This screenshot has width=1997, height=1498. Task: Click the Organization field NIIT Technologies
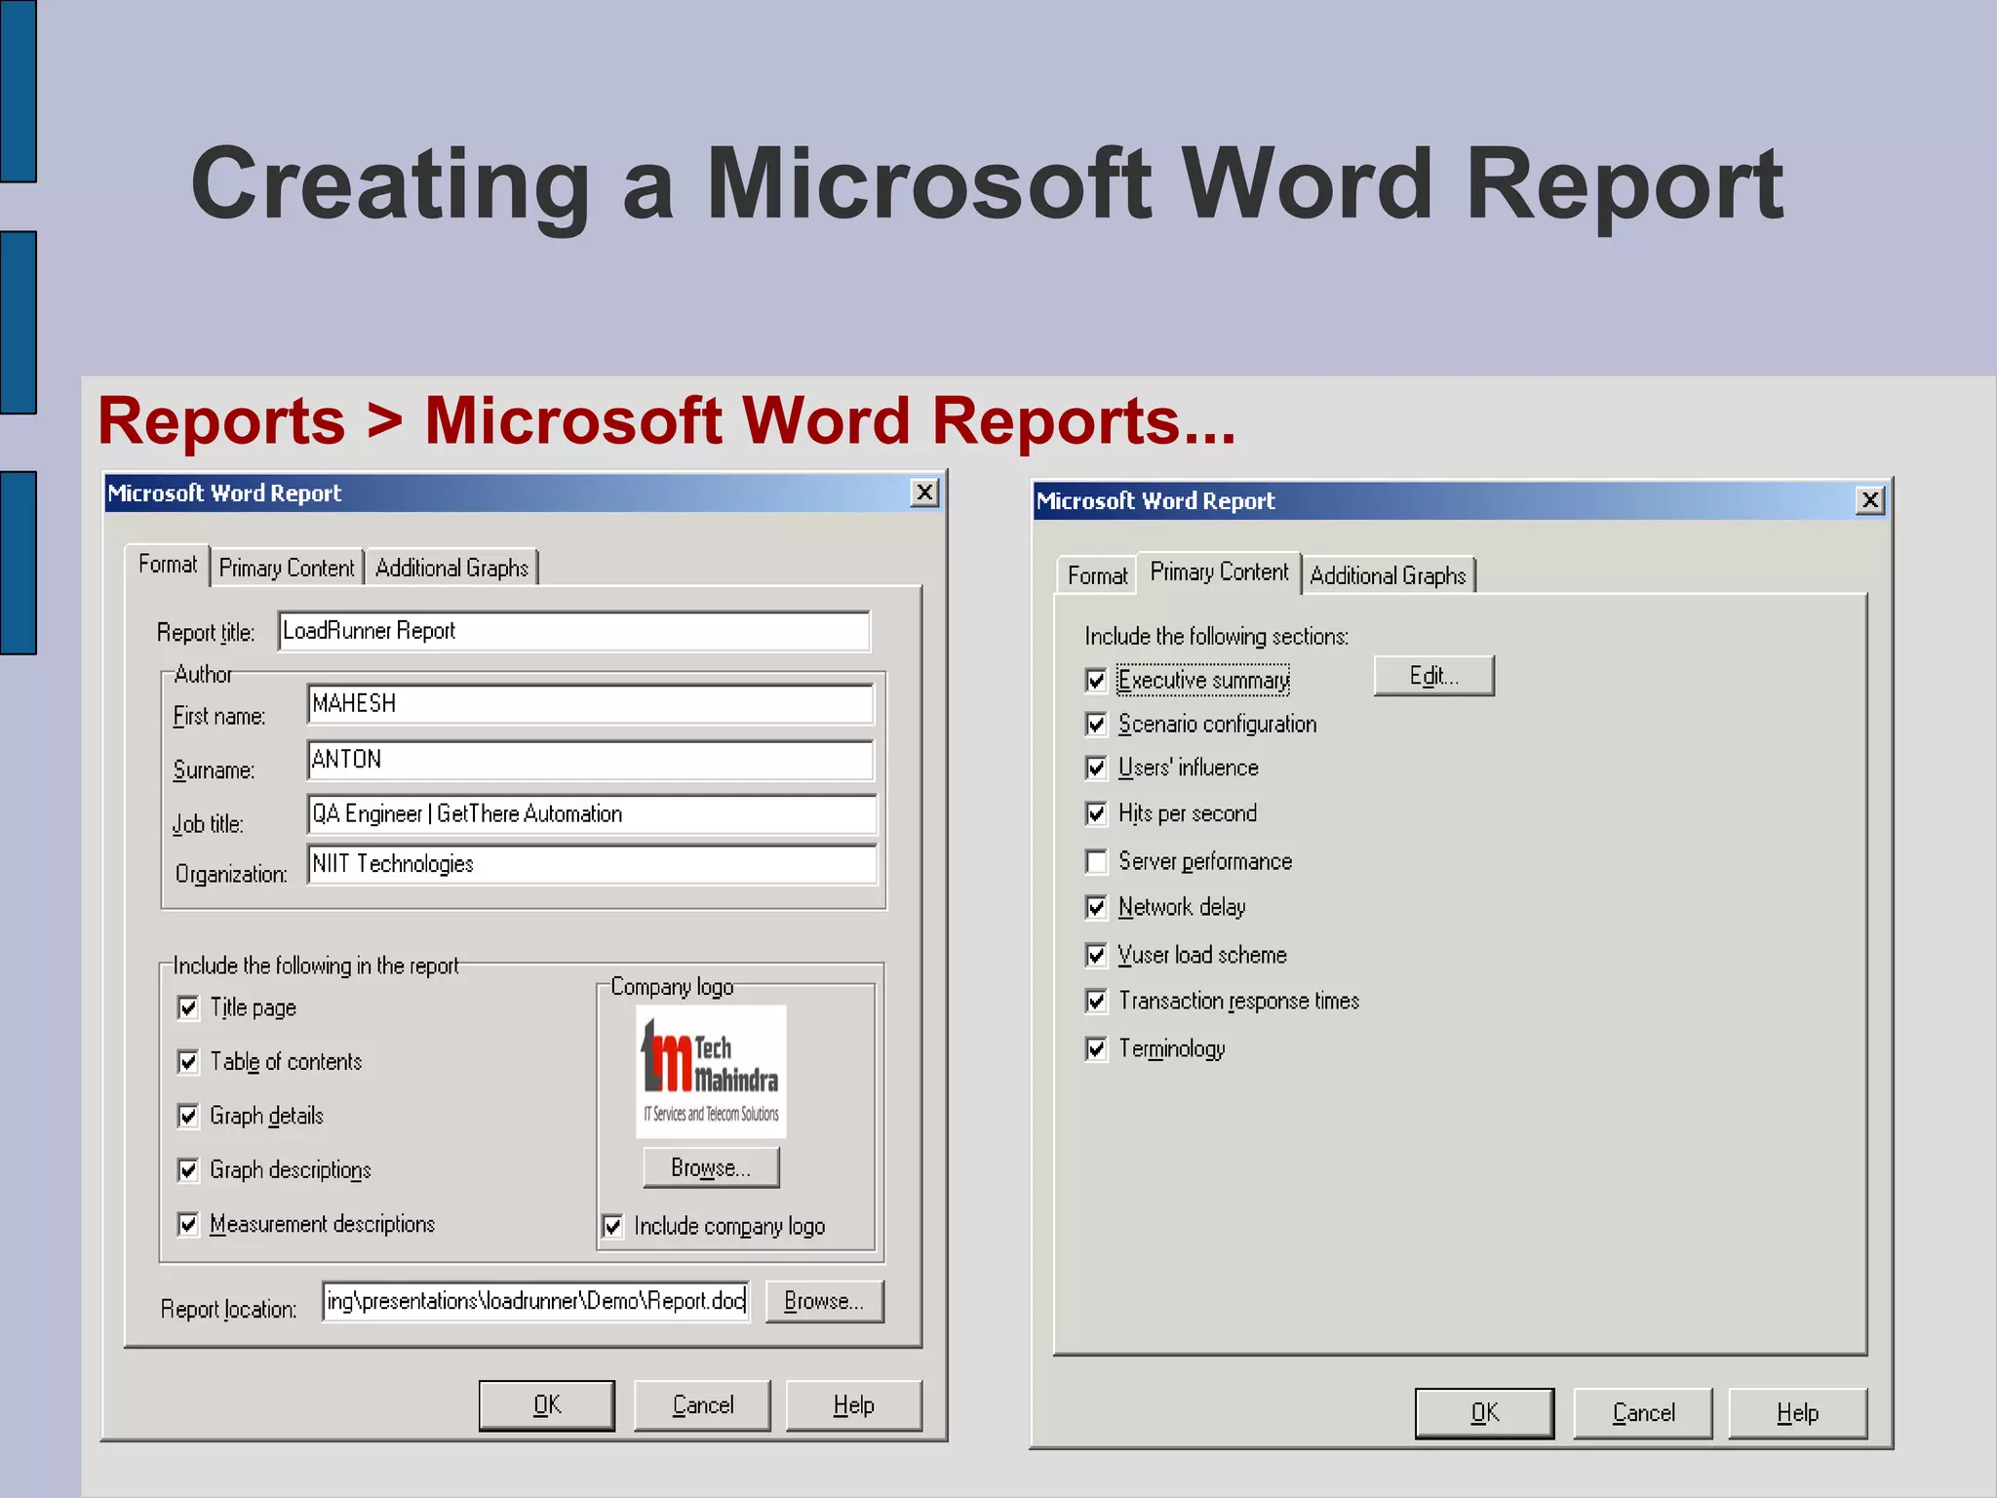[x=592, y=864]
